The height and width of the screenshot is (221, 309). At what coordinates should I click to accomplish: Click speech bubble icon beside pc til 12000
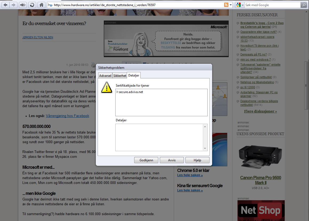point(238,87)
